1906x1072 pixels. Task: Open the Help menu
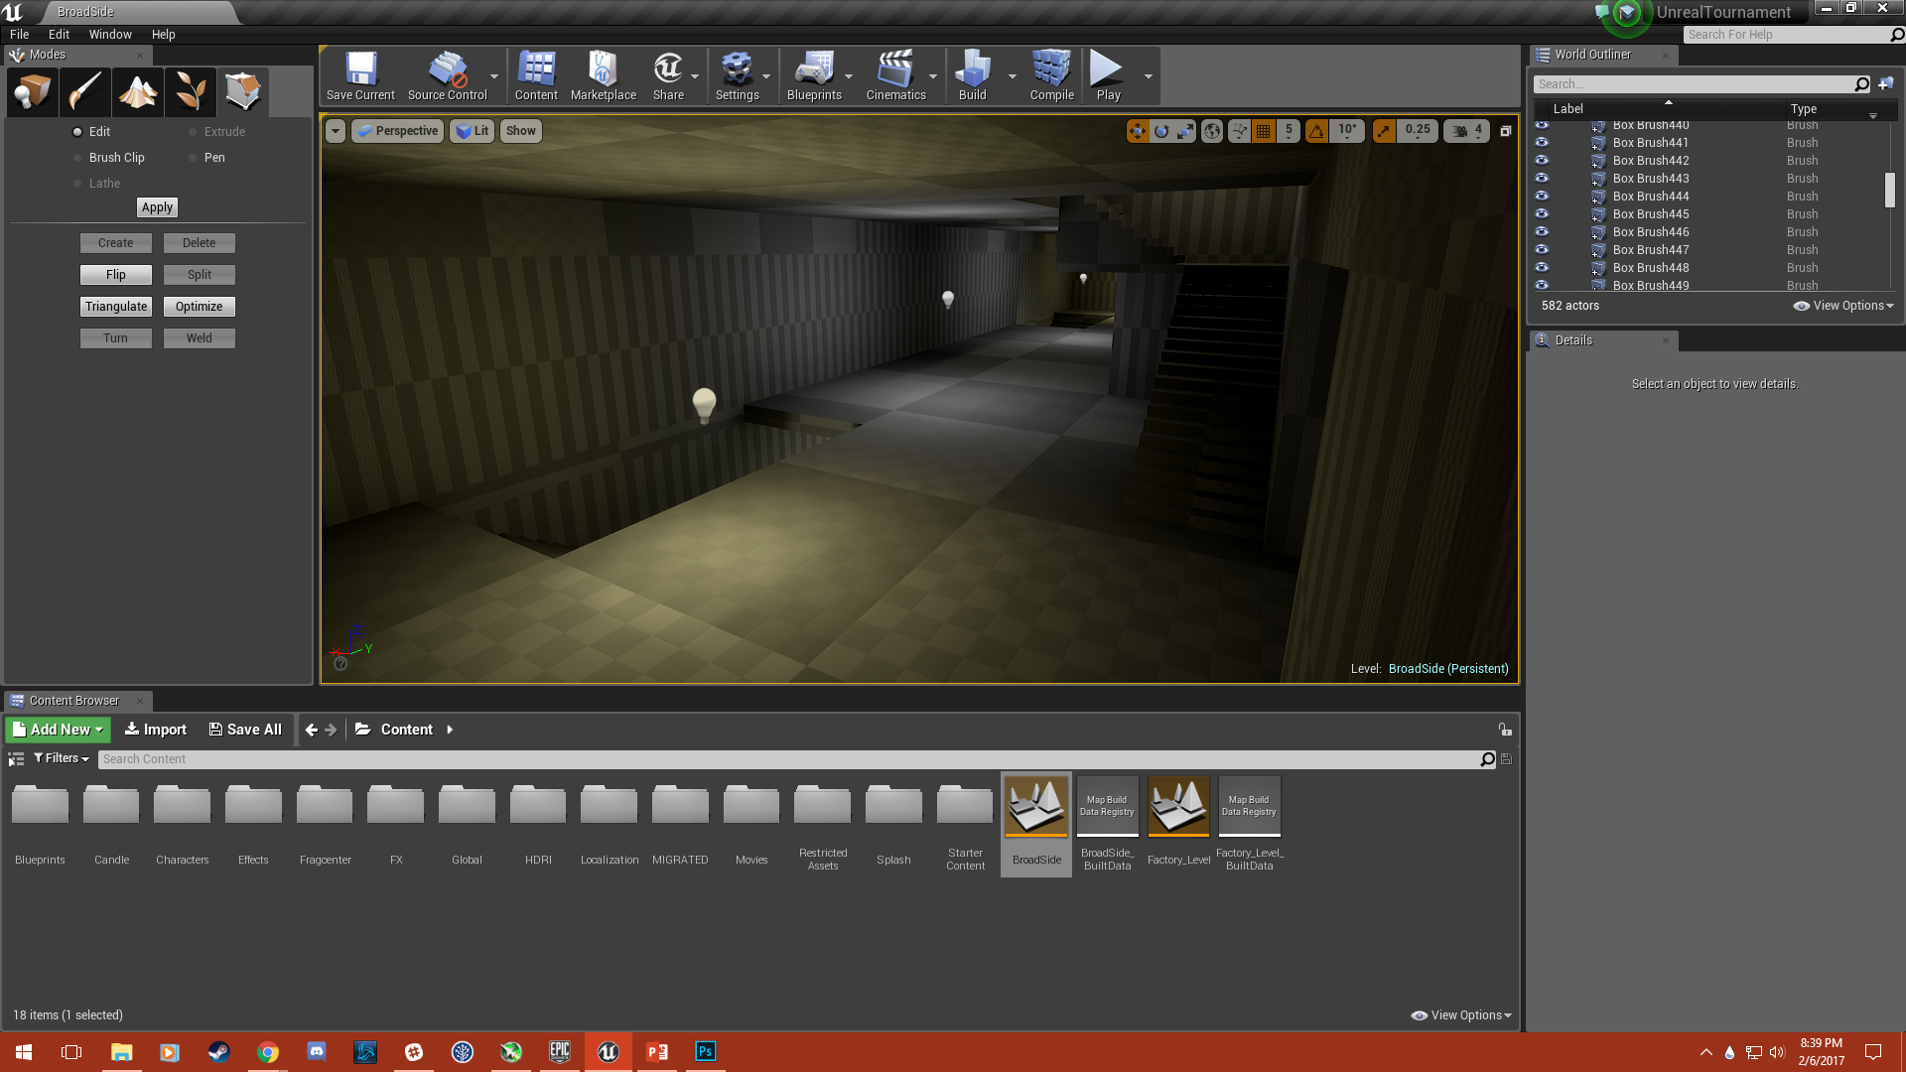[163, 34]
